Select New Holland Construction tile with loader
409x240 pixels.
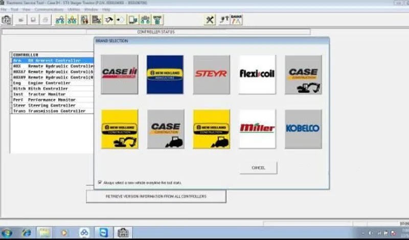coord(212,129)
